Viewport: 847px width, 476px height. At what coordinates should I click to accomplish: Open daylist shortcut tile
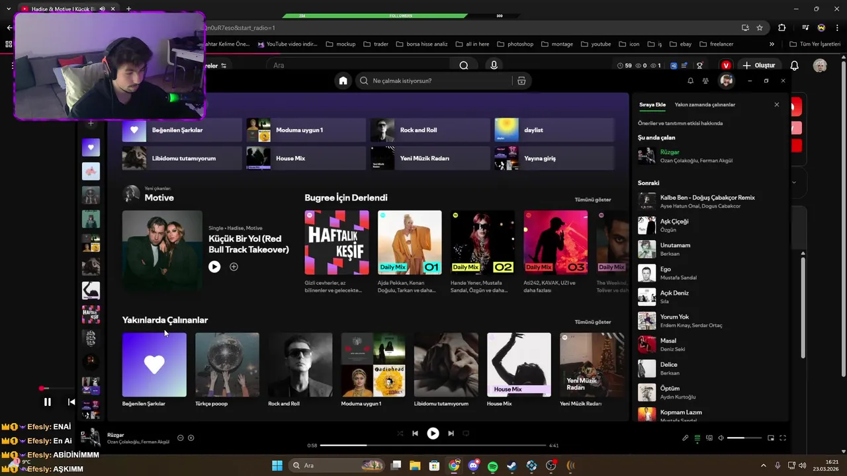tap(555, 130)
